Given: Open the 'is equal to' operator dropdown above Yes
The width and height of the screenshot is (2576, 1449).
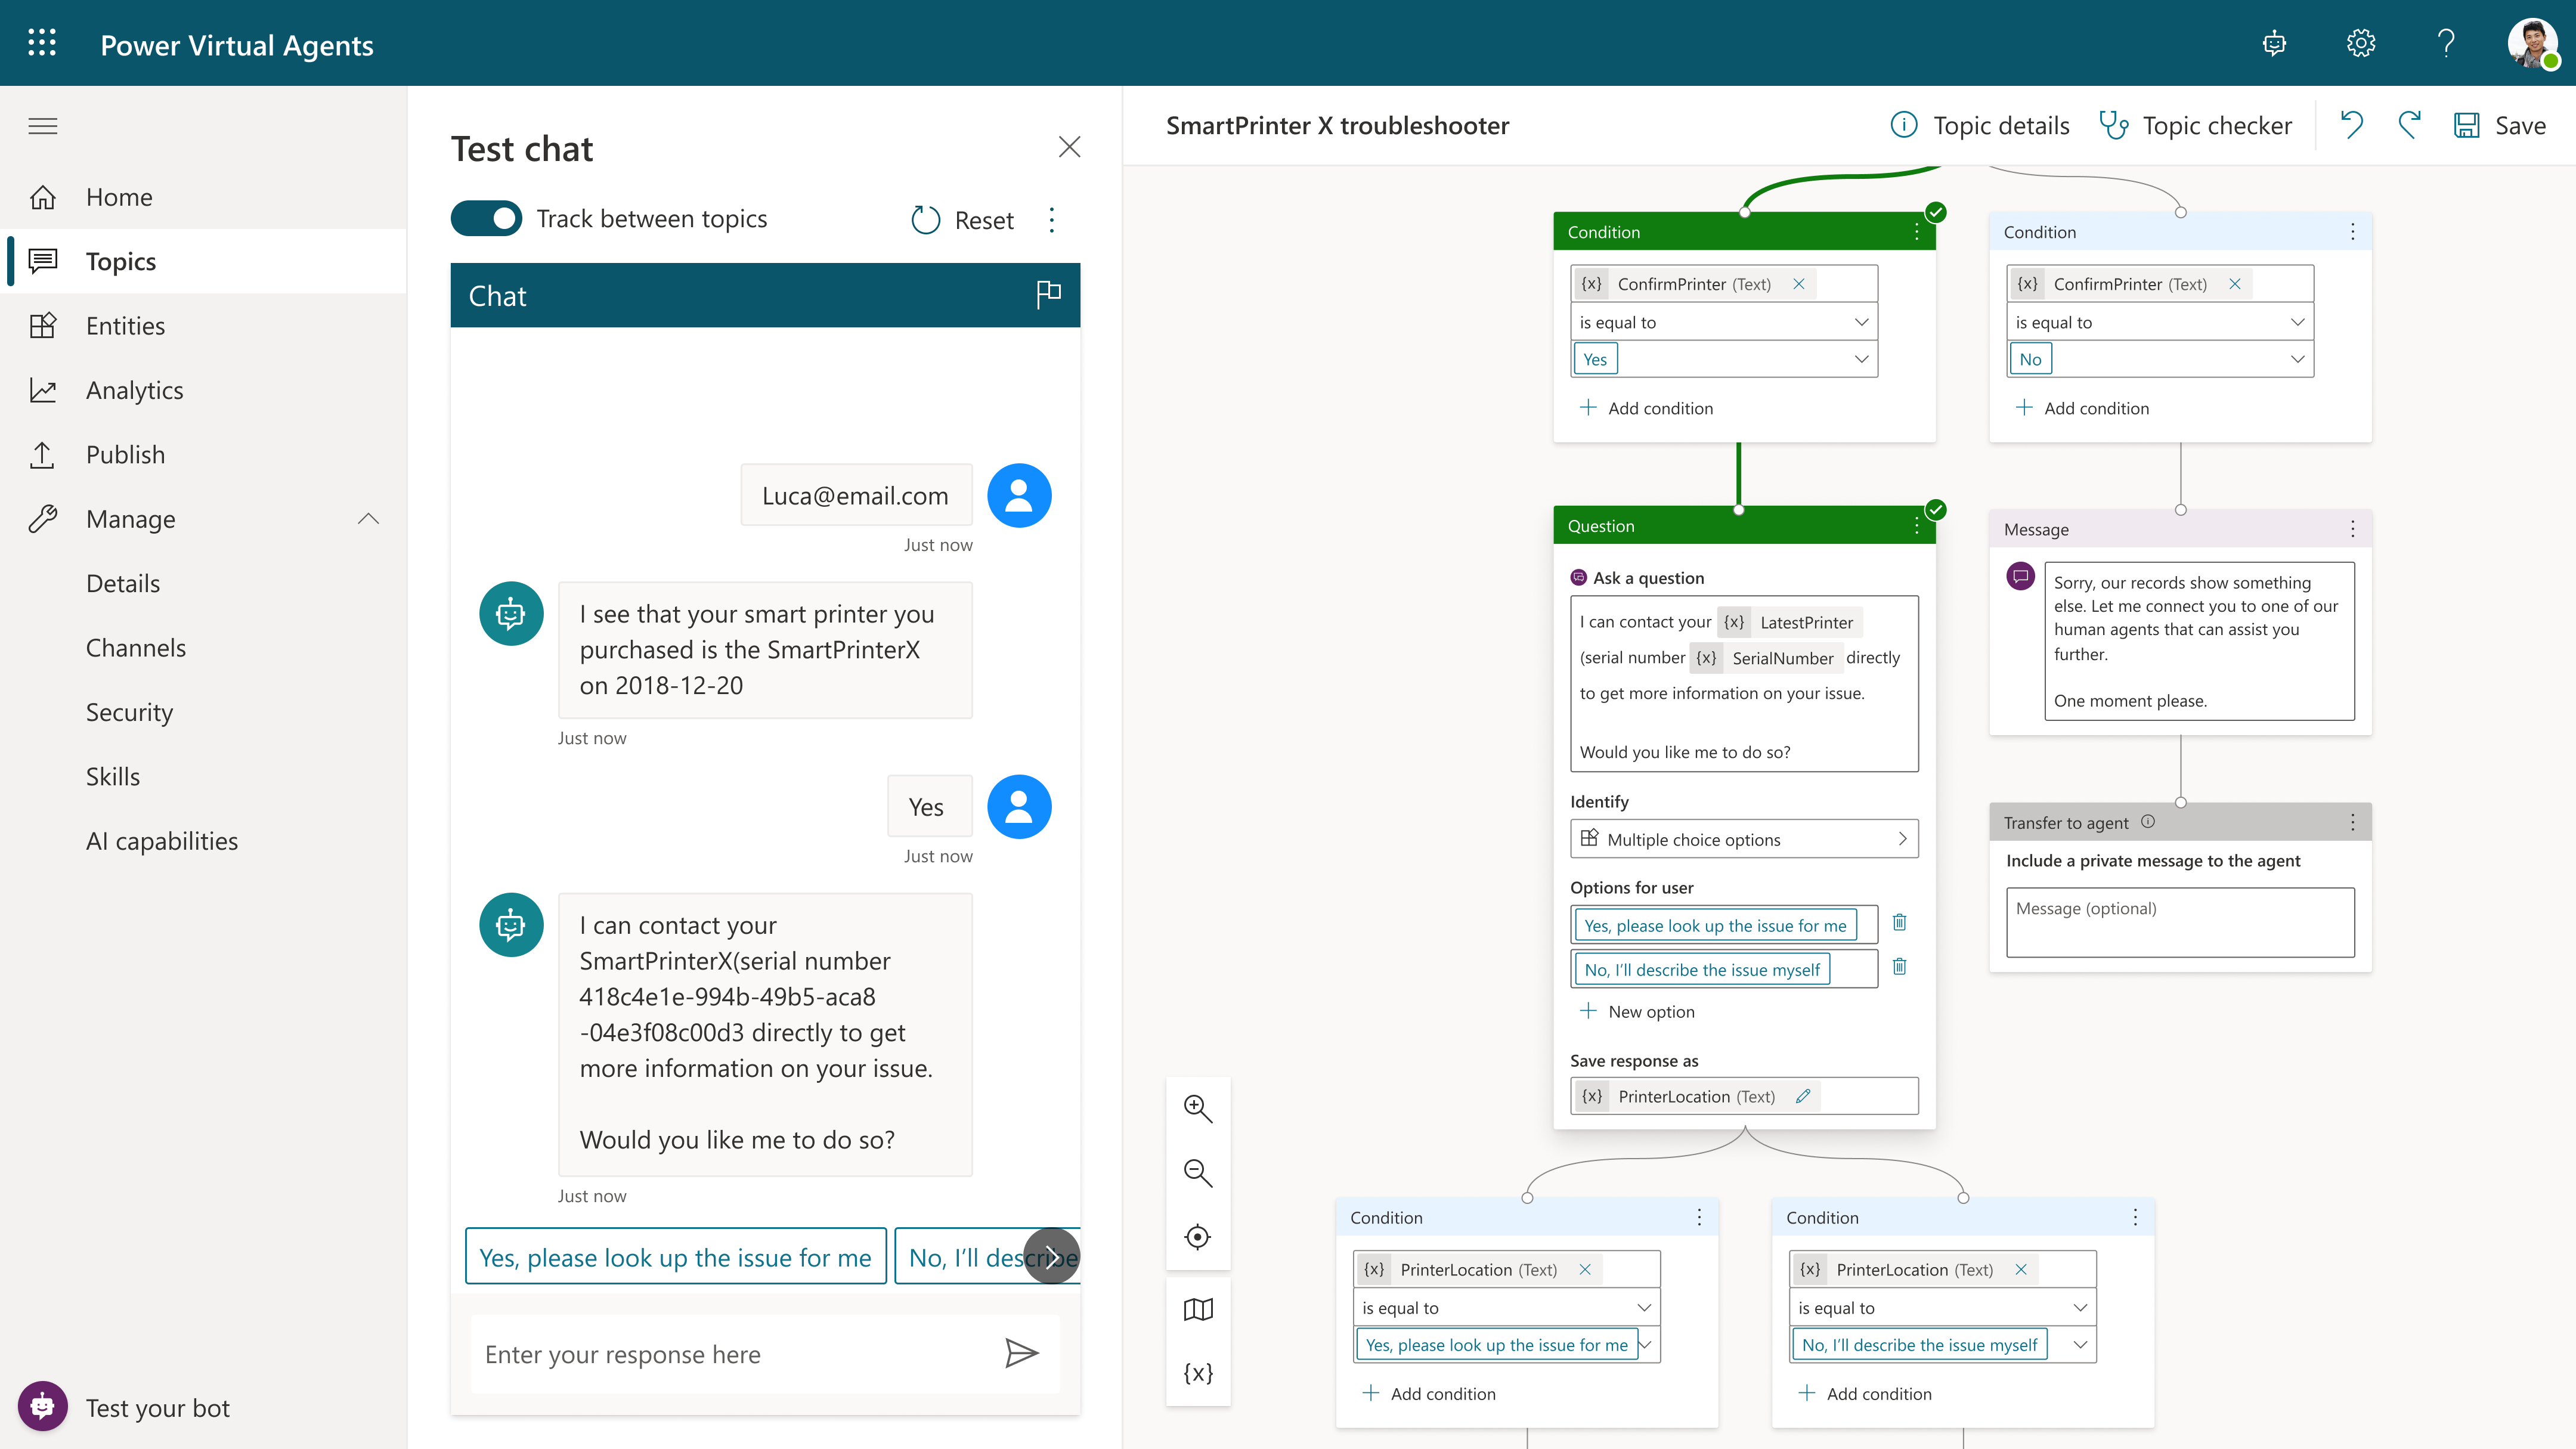Looking at the screenshot, I should 1724,322.
